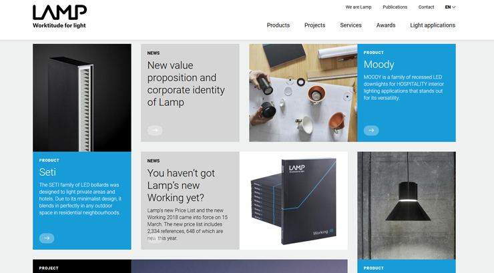The height and width of the screenshot is (273, 494).
Task: Open the Products menu
Action: click(278, 25)
